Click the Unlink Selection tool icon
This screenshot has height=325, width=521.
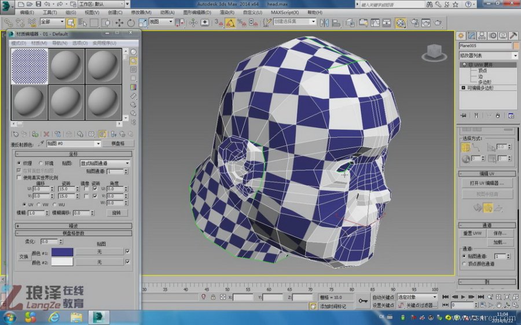pyautogui.click(x=20, y=23)
